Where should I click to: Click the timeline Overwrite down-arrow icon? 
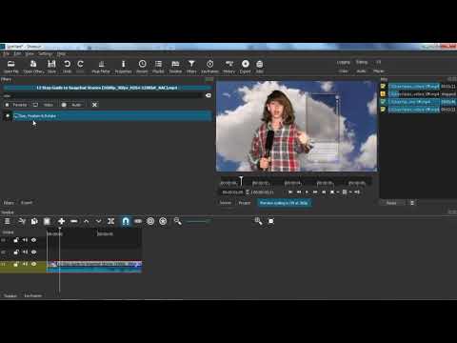[x=99, y=221]
